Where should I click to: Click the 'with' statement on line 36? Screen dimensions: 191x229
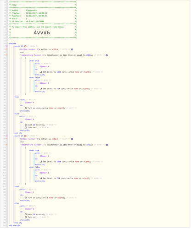[22, 100]
